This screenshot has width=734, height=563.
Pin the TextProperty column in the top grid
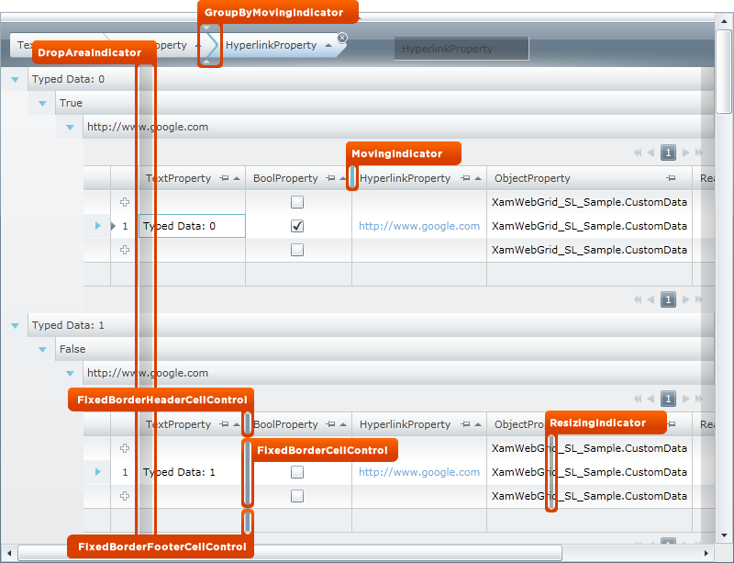coord(225,179)
